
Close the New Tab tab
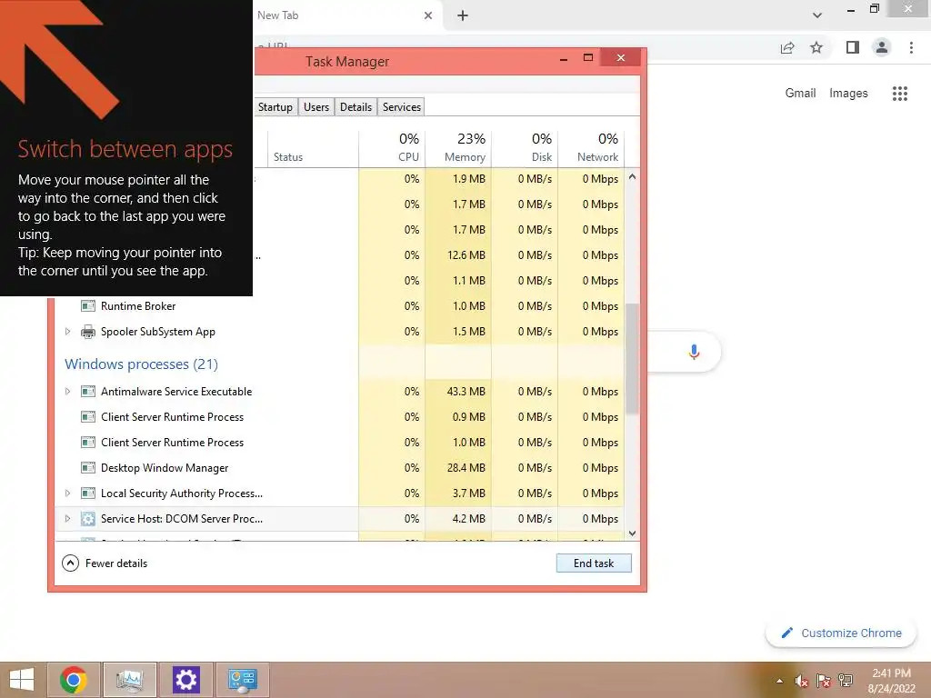coord(428,15)
